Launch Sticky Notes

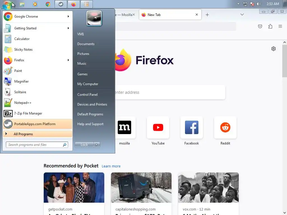click(38, 49)
